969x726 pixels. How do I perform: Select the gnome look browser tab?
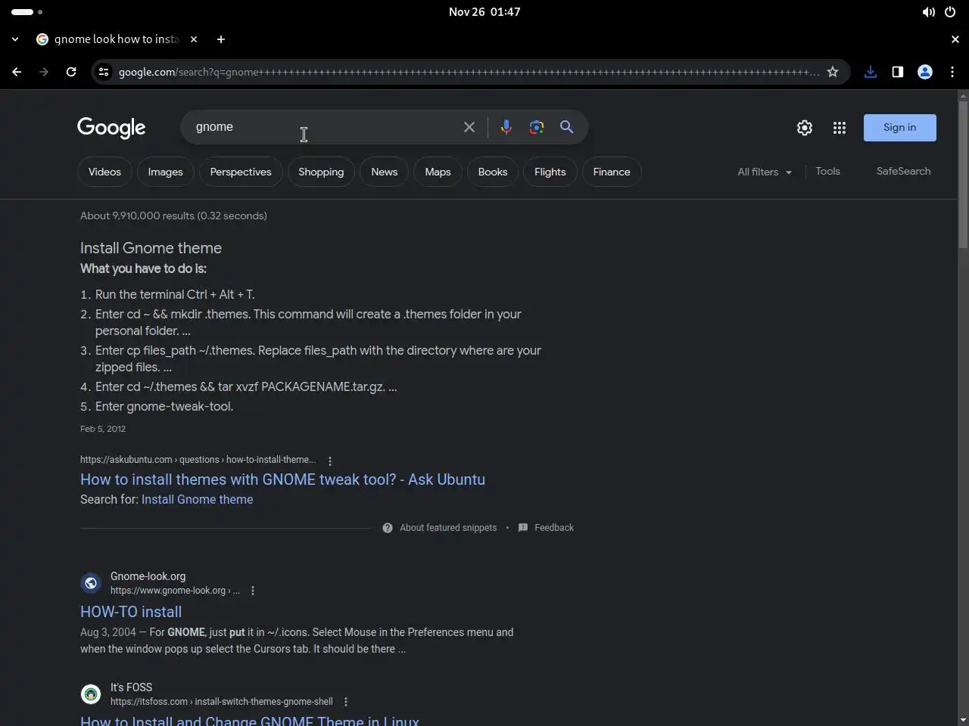(x=117, y=39)
